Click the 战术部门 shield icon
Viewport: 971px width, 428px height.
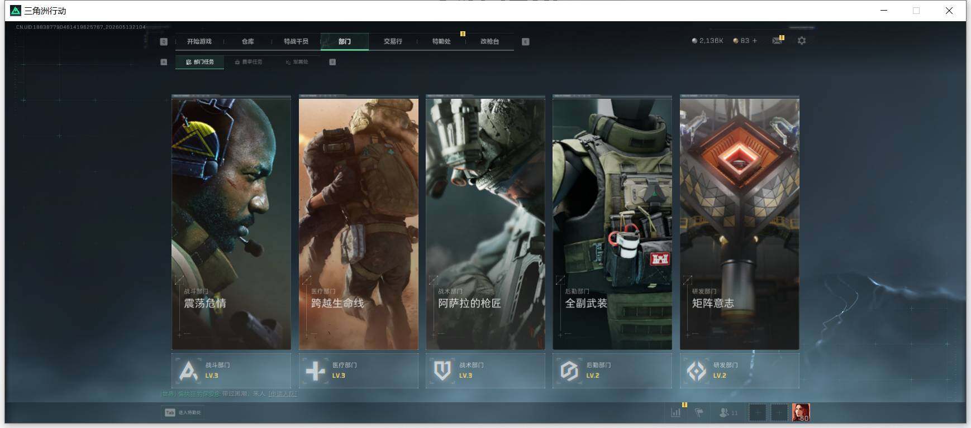(x=442, y=371)
